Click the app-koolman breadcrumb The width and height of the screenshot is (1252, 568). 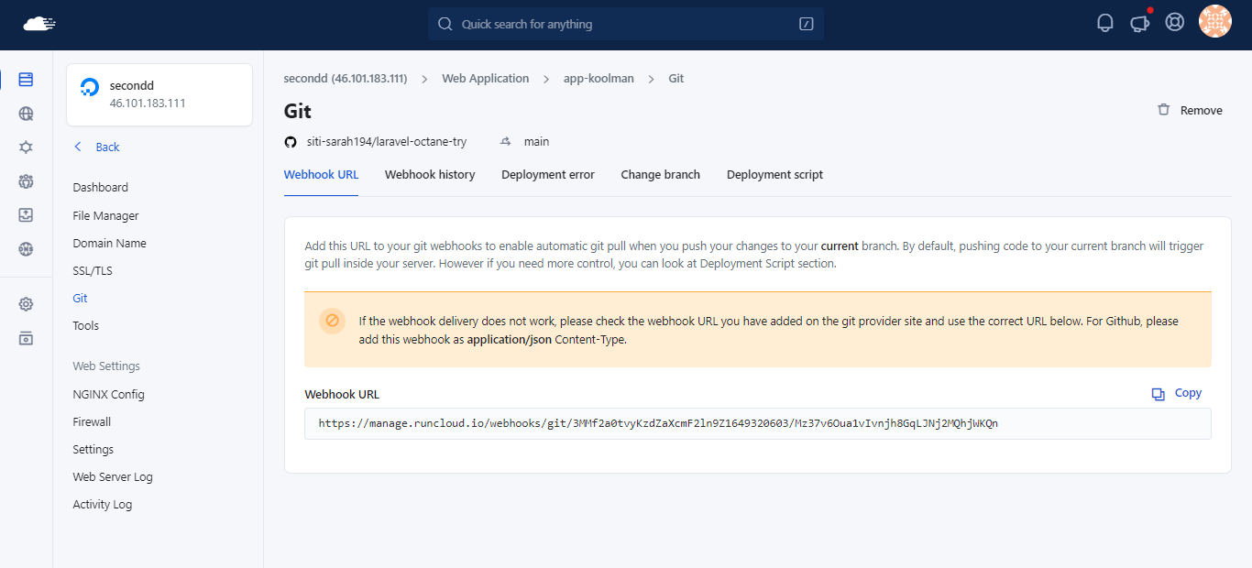pyautogui.click(x=599, y=79)
